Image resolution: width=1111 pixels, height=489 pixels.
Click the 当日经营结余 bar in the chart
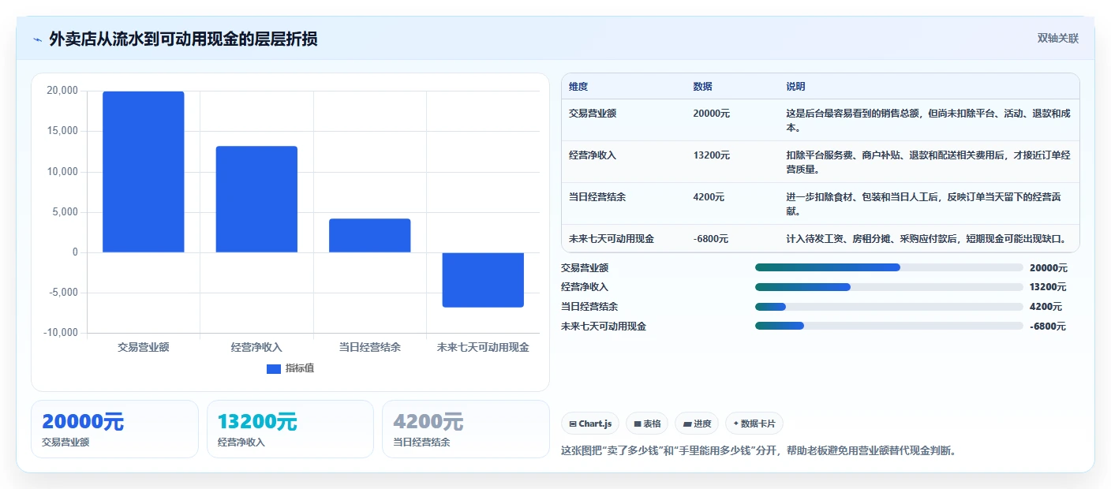[370, 235]
